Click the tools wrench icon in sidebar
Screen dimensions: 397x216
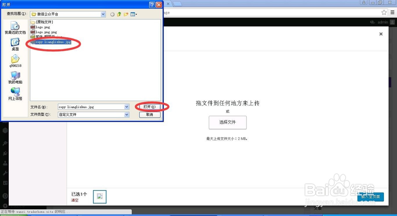[x=5, y=173]
